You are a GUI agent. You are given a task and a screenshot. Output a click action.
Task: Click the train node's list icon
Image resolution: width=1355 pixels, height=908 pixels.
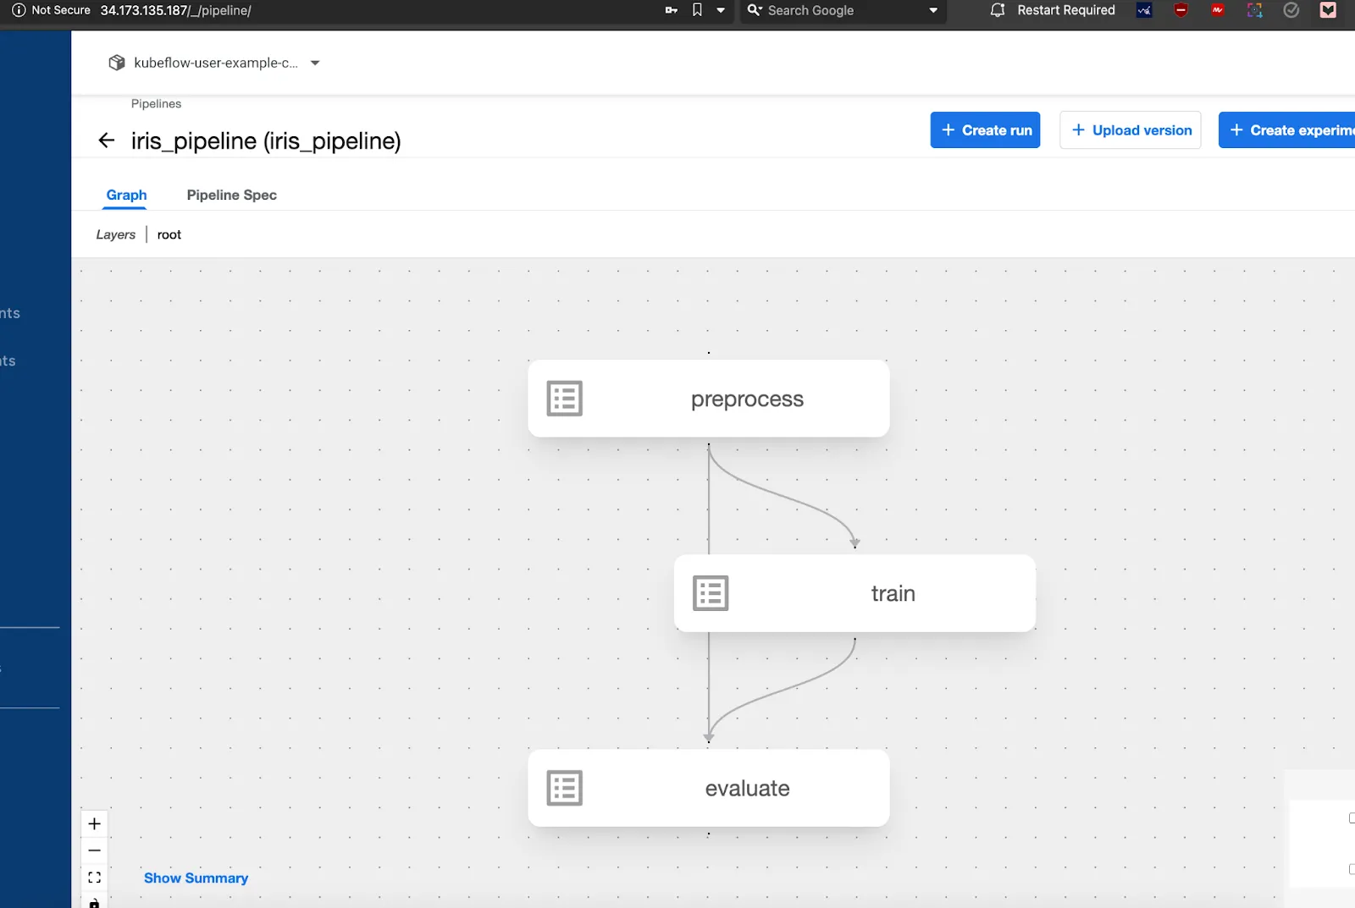pyautogui.click(x=710, y=593)
